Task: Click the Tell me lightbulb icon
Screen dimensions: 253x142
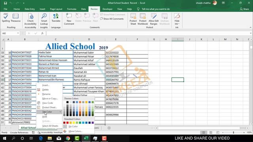Action: [138, 9]
